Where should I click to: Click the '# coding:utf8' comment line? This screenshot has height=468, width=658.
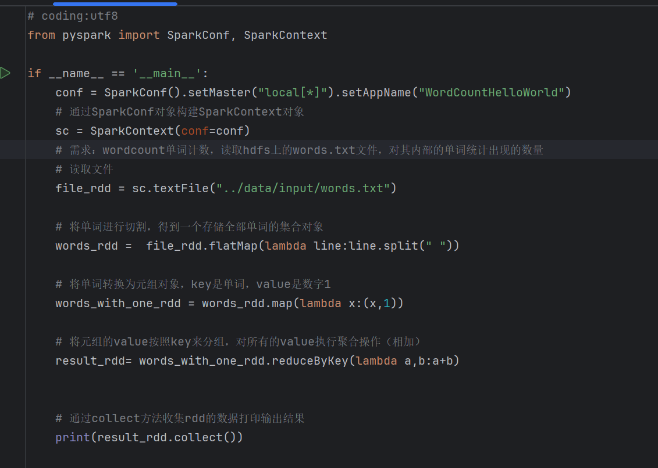73,16
